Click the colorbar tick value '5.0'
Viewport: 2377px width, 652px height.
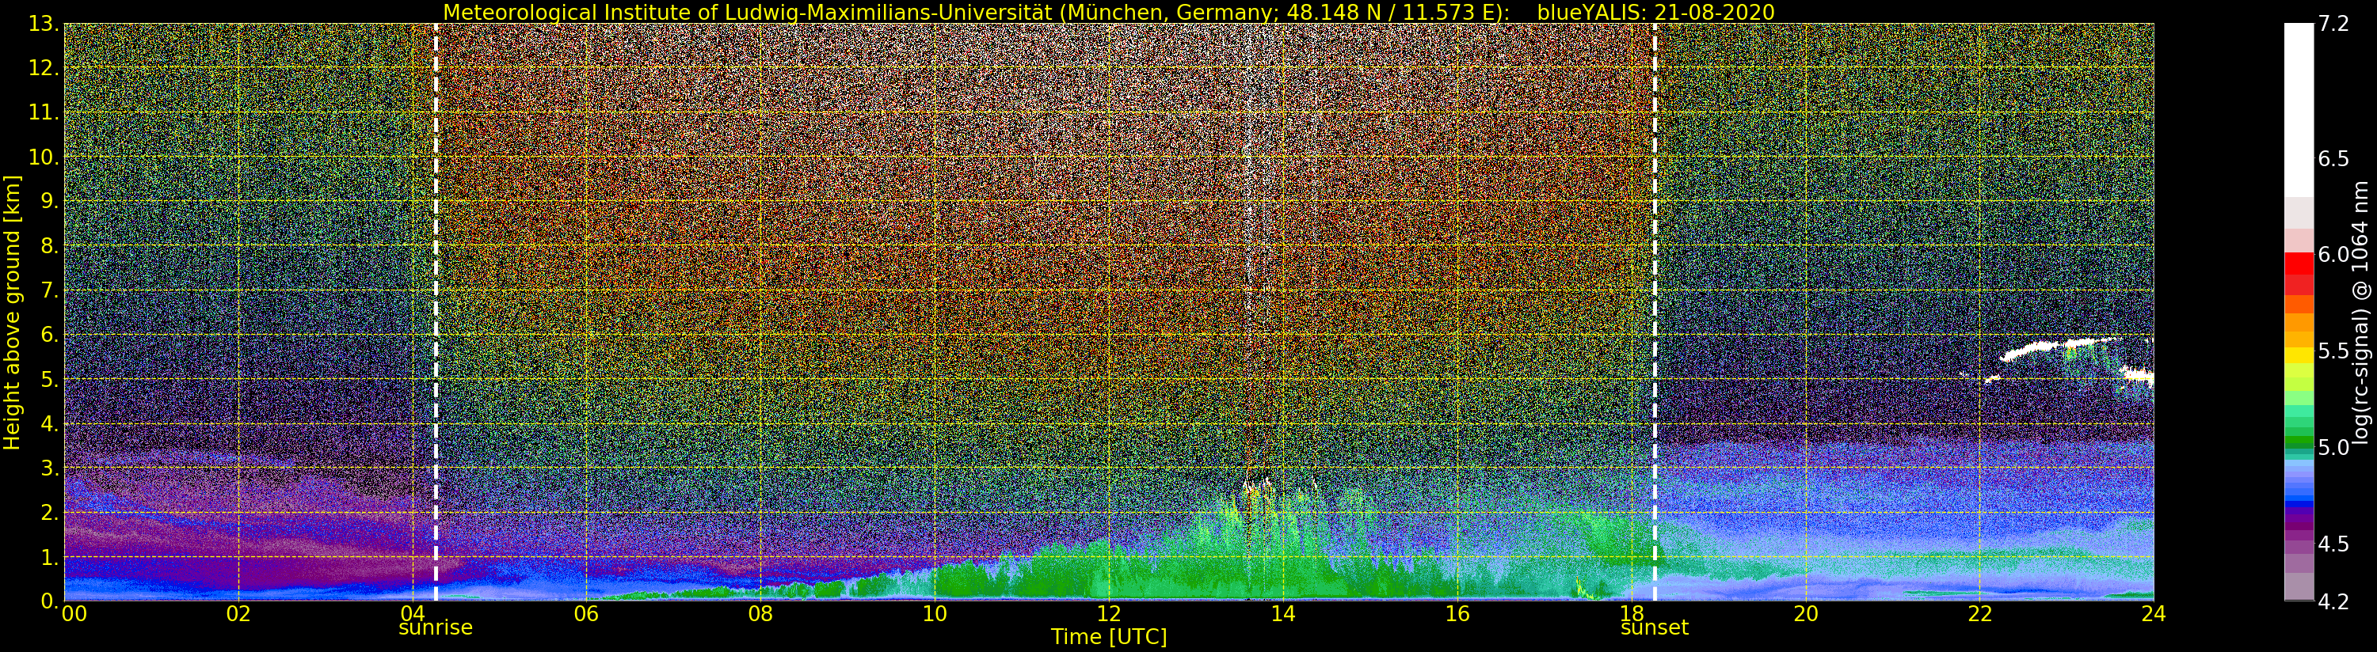[x=2333, y=447]
